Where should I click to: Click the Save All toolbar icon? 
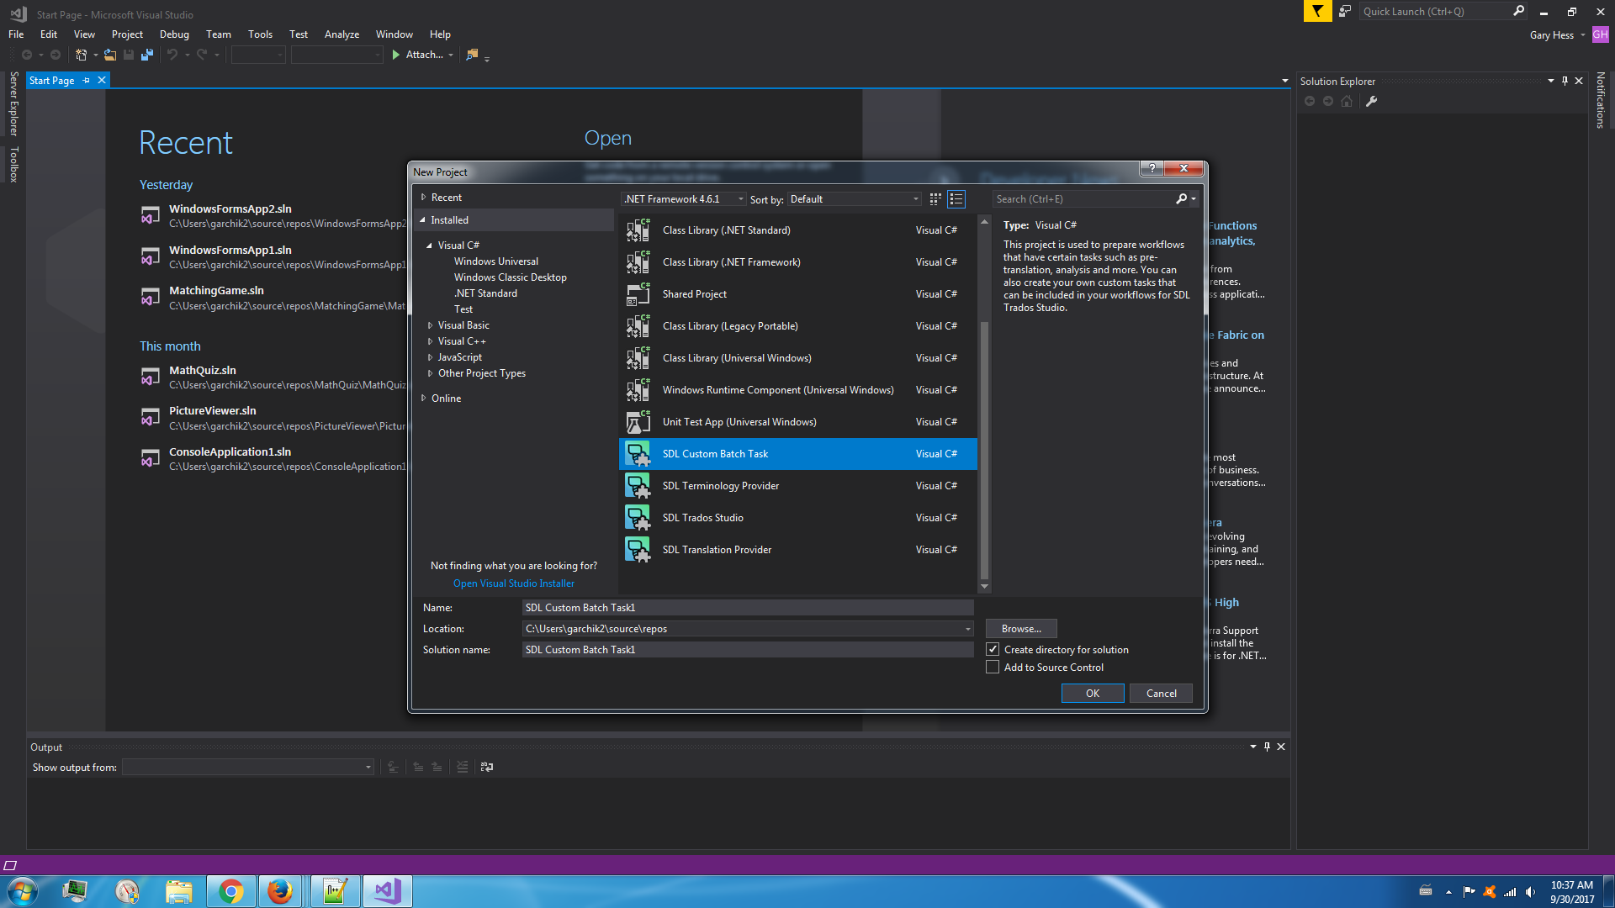(x=147, y=55)
